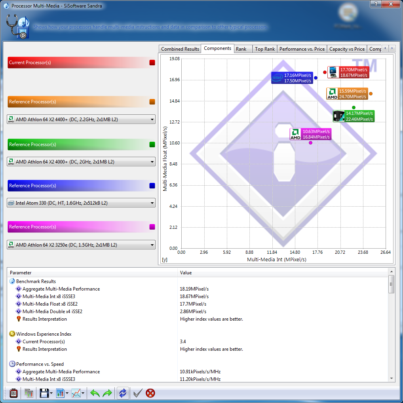403x403 pixels.
Task: Click the Parameter column header
Action: click(x=92, y=272)
